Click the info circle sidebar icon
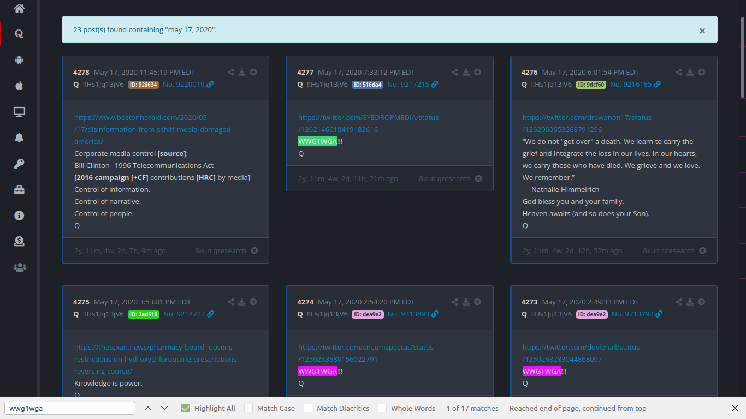The width and height of the screenshot is (746, 419). point(19,216)
